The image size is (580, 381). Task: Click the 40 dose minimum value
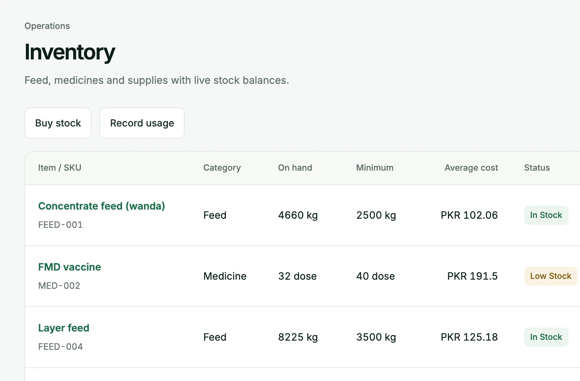coord(375,276)
